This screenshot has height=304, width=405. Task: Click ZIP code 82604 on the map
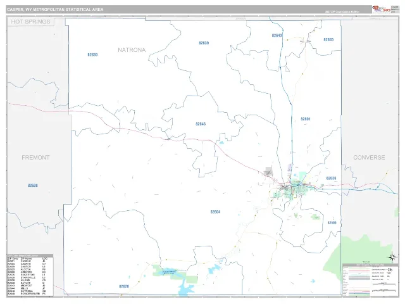tap(215, 212)
